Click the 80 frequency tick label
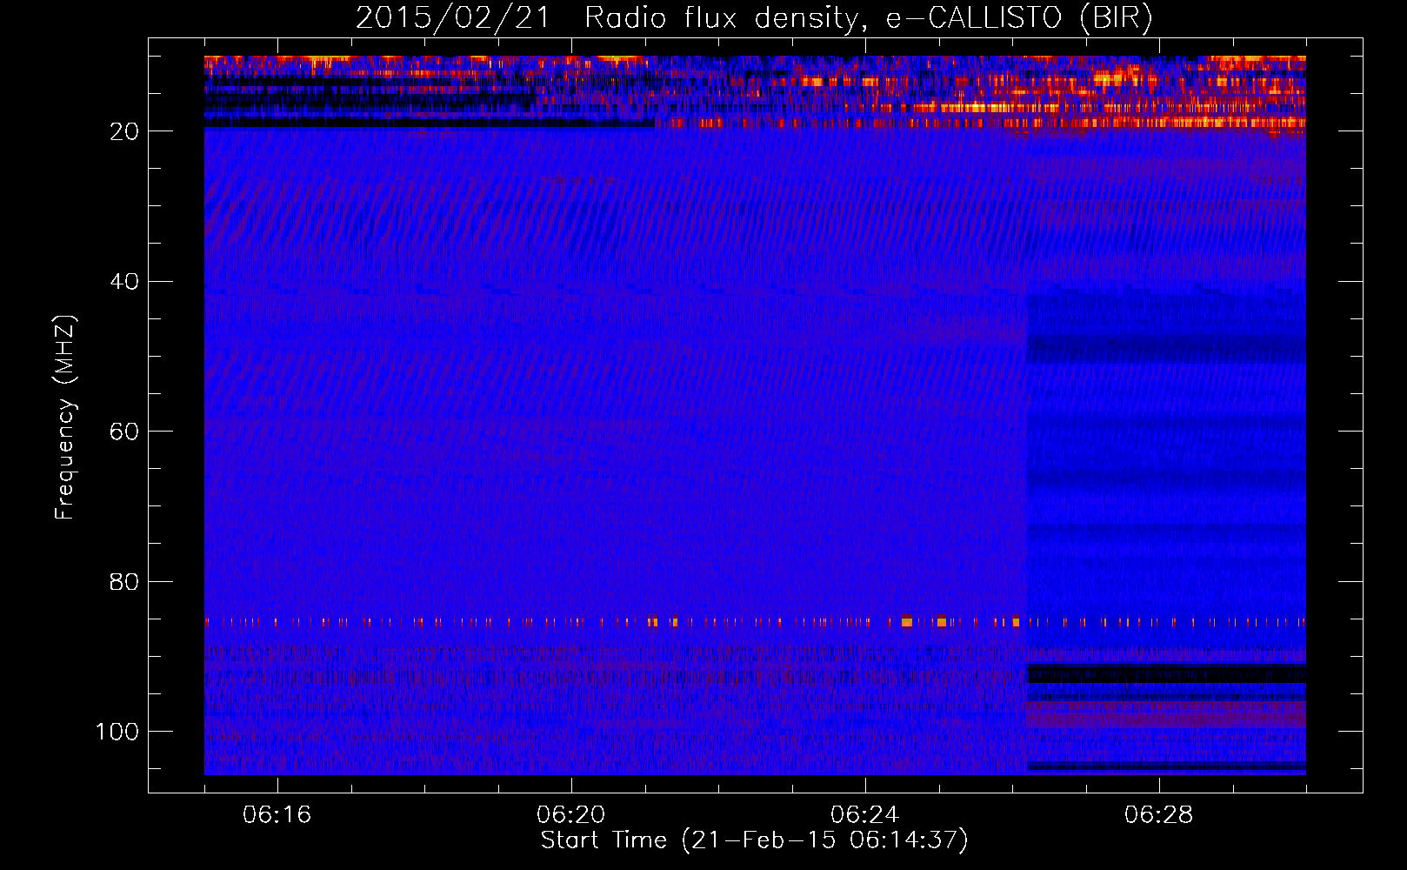Image resolution: width=1407 pixels, height=870 pixels. click(x=124, y=581)
